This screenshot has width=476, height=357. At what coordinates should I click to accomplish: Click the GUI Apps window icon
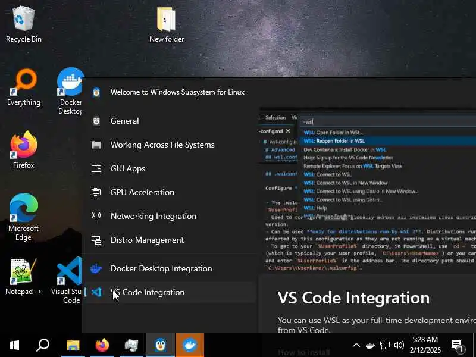pyautogui.click(x=96, y=168)
